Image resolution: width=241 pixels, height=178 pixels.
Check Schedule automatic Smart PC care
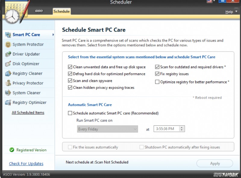point(70,113)
